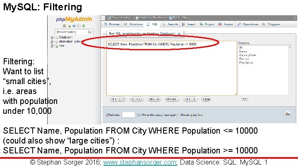Switch to the Structure tab

point(133,24)
